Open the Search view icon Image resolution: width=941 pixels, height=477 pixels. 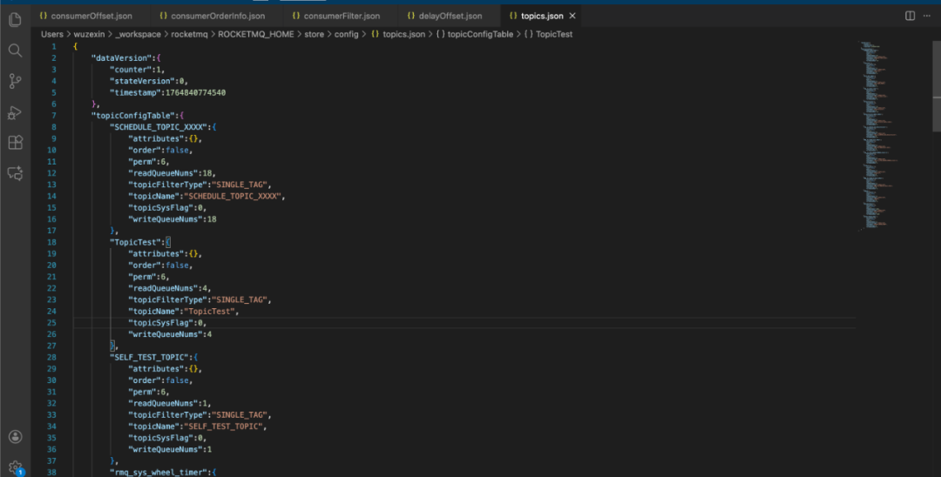(15, 50)
